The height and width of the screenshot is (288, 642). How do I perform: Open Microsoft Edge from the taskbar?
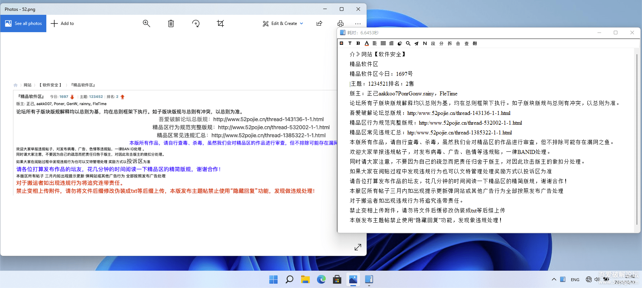321,279
